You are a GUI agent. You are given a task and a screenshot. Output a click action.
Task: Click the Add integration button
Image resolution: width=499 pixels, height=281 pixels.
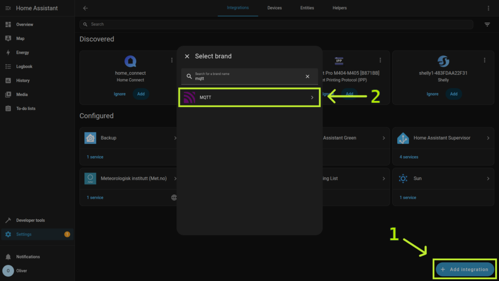(464, 269)
